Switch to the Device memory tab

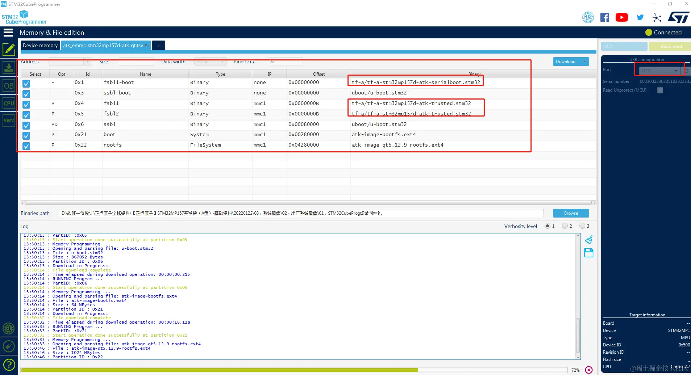(40, 45)
